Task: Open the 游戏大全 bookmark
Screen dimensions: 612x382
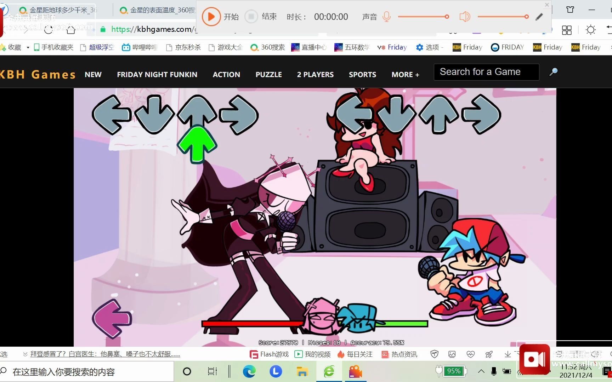Action: coord(226,47)
